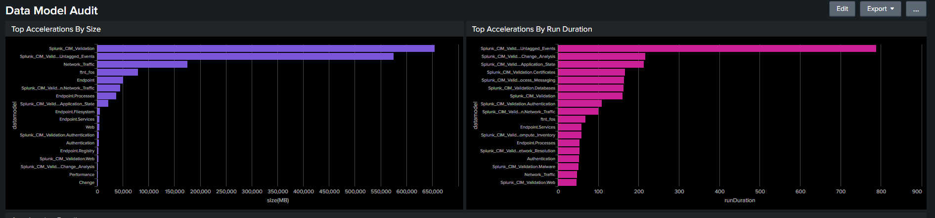Image resolution: width=935 pixels, height=218 pixels.
Task: Select the Certificates bar in the Run Duration chart
Action: tap(591, 72)
